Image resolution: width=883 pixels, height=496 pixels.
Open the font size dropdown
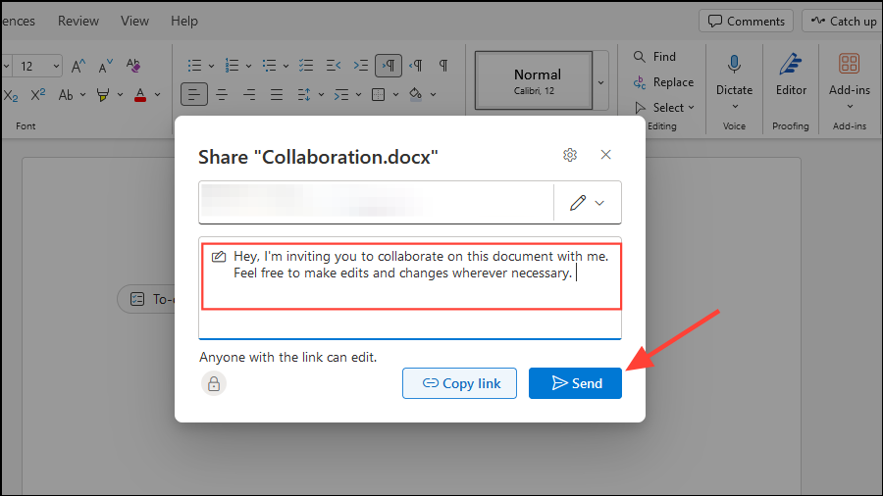click(x=55, y=66)
